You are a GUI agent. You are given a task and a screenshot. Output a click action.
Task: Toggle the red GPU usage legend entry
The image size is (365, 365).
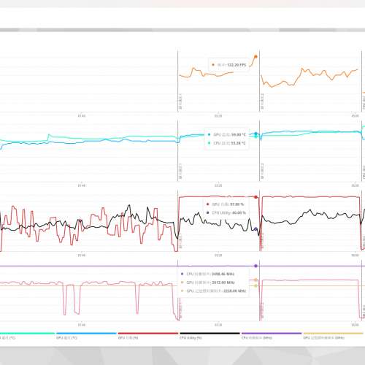pyautogui.click(x=148, y=336)
